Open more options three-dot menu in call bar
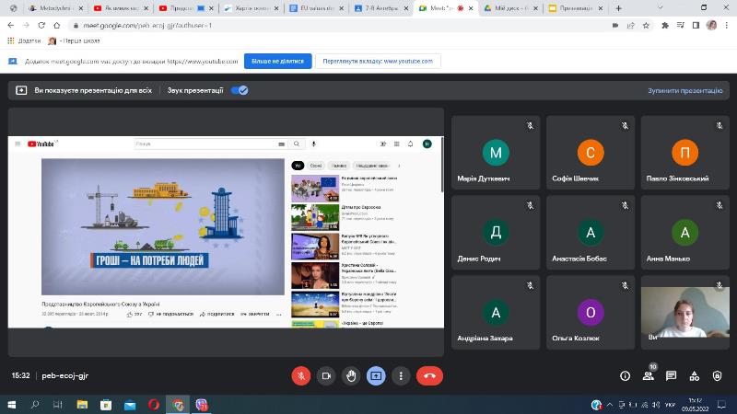 401,375
